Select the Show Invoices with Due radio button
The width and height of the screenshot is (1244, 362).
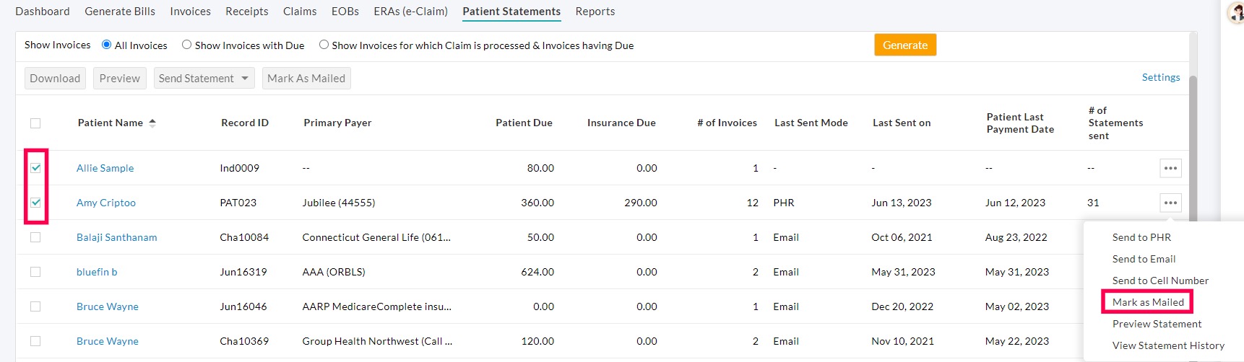click(186, 45)
